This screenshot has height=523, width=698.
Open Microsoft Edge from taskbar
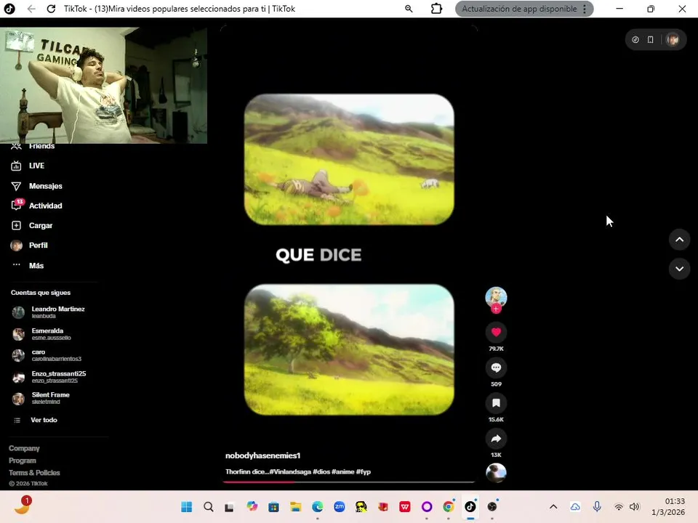pyautogui.click(x=318, y=506)
